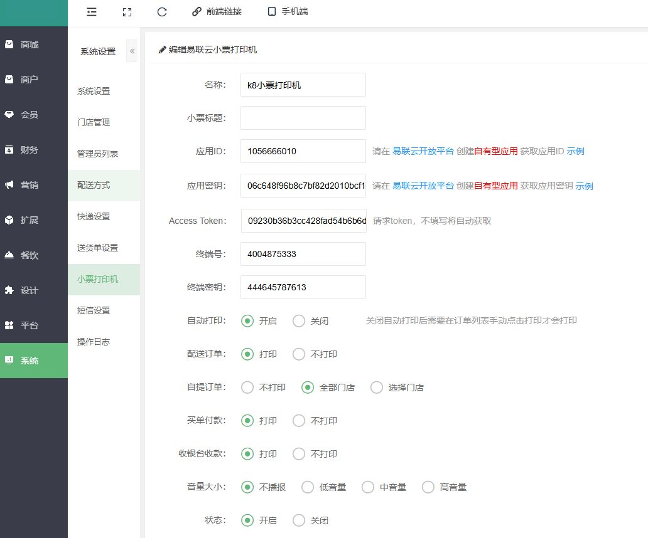Click the refresh page icon
648x538 pixels.
162,11
